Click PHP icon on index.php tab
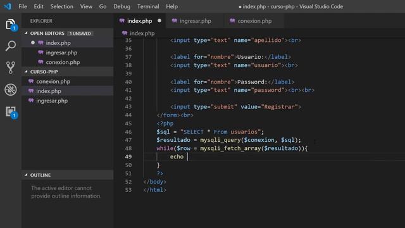Viewport: 405px width, 228px height. pos(122,21)
